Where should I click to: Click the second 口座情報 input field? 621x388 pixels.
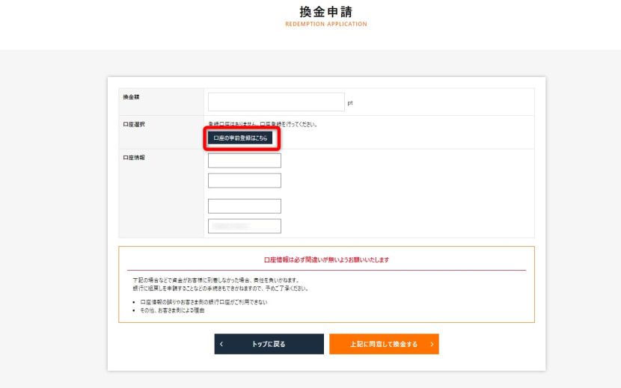point(245,180)
